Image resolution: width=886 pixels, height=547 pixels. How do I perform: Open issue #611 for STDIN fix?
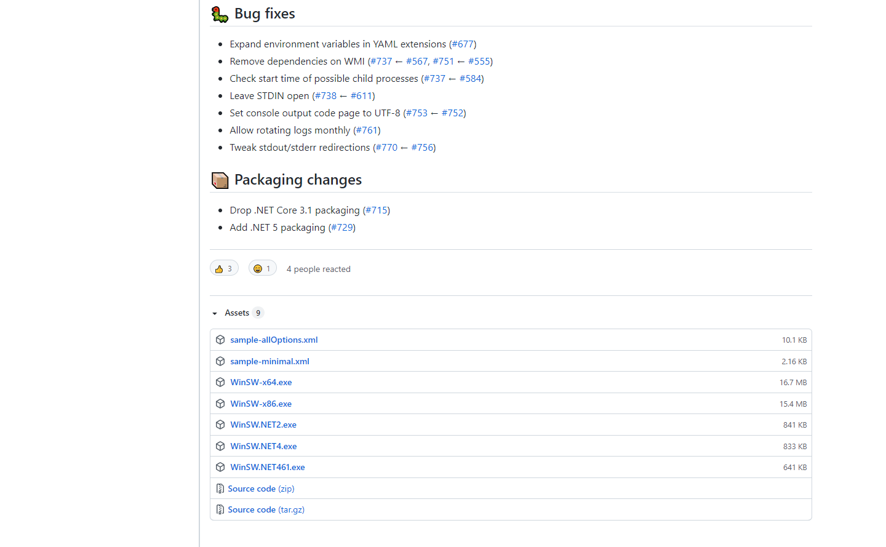(361, 96)
